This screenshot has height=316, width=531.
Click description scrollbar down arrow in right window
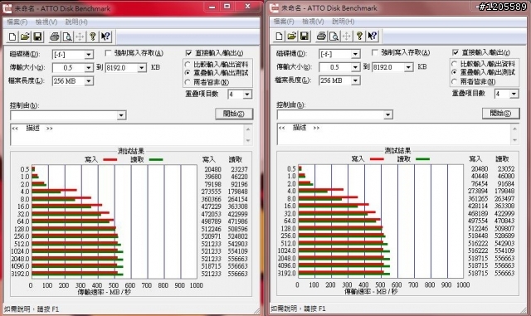coord(515,139)
